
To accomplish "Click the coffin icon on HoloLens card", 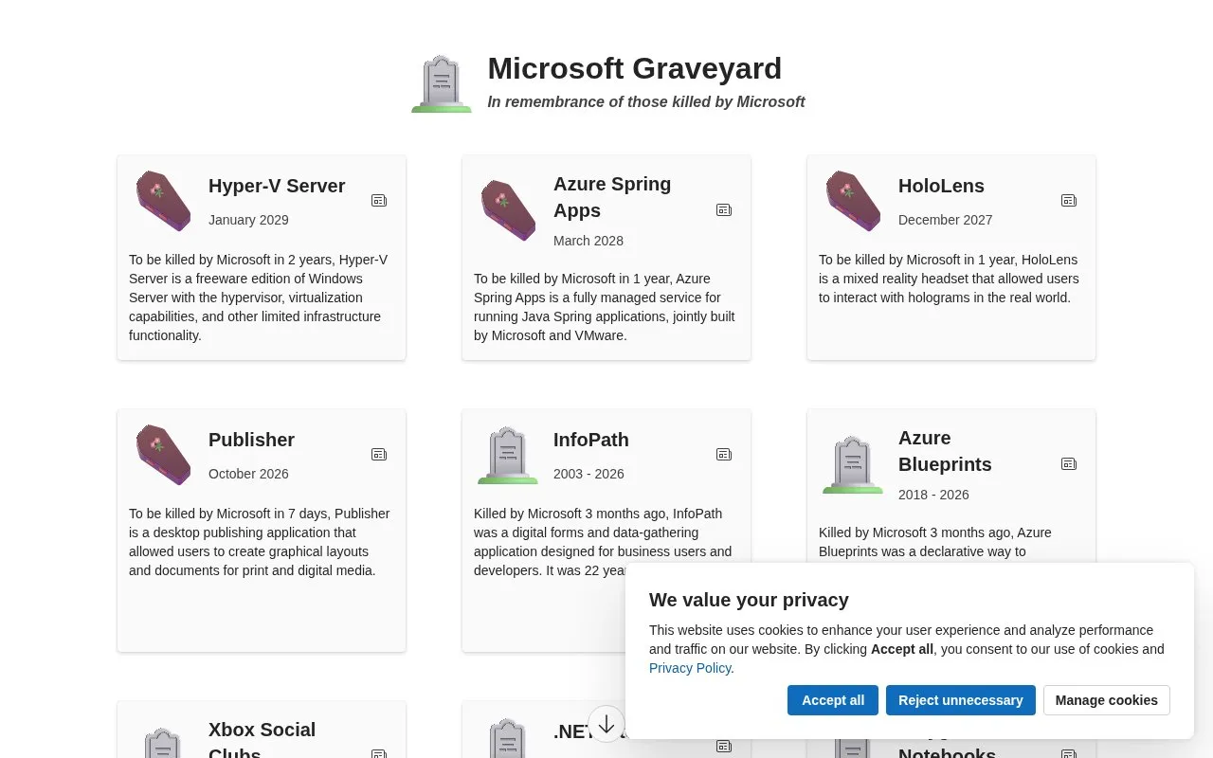I will (x=853, y=201).
